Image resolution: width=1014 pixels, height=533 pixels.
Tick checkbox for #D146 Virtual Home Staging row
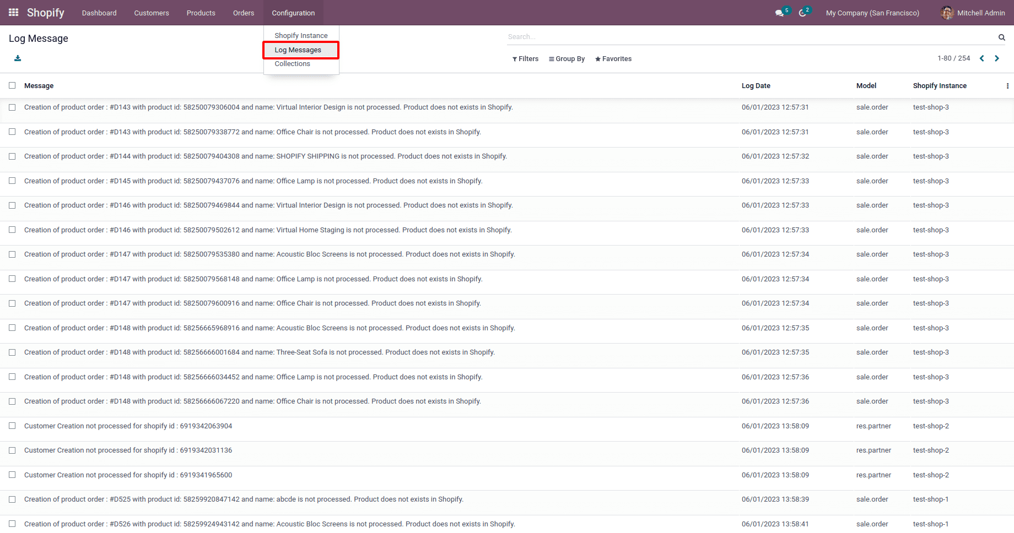[x=12, y=230]
